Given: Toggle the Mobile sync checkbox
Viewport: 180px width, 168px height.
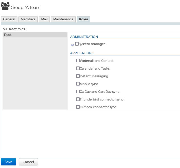Looking at the screenshot, I should click(78, 84).
